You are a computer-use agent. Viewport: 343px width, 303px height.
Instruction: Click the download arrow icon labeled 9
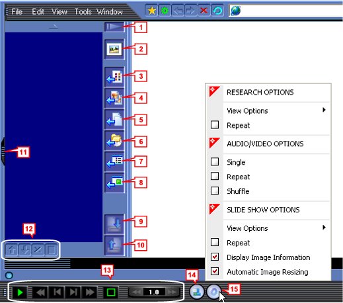(114, 224)
